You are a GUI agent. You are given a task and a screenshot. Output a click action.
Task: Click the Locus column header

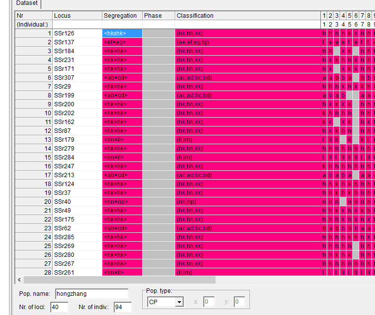(77, 16)
